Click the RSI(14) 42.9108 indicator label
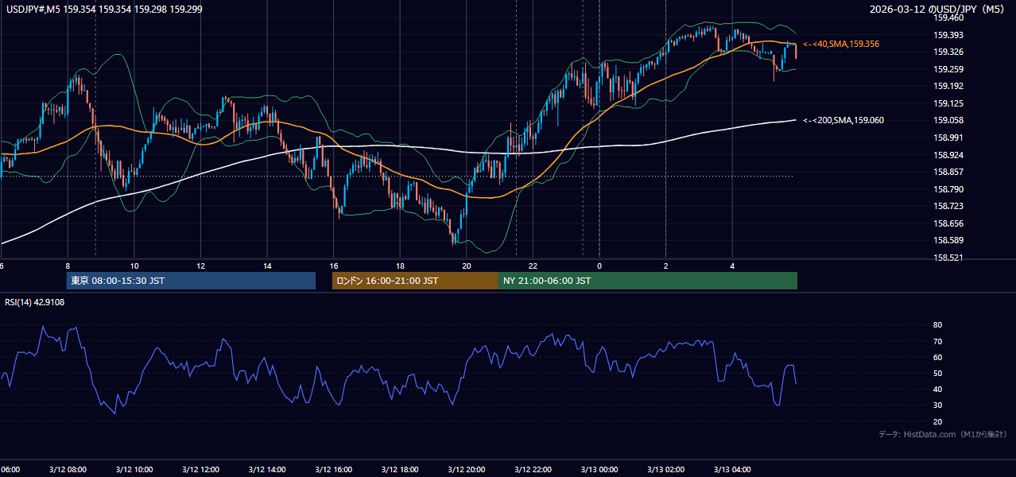 point(35,302)
